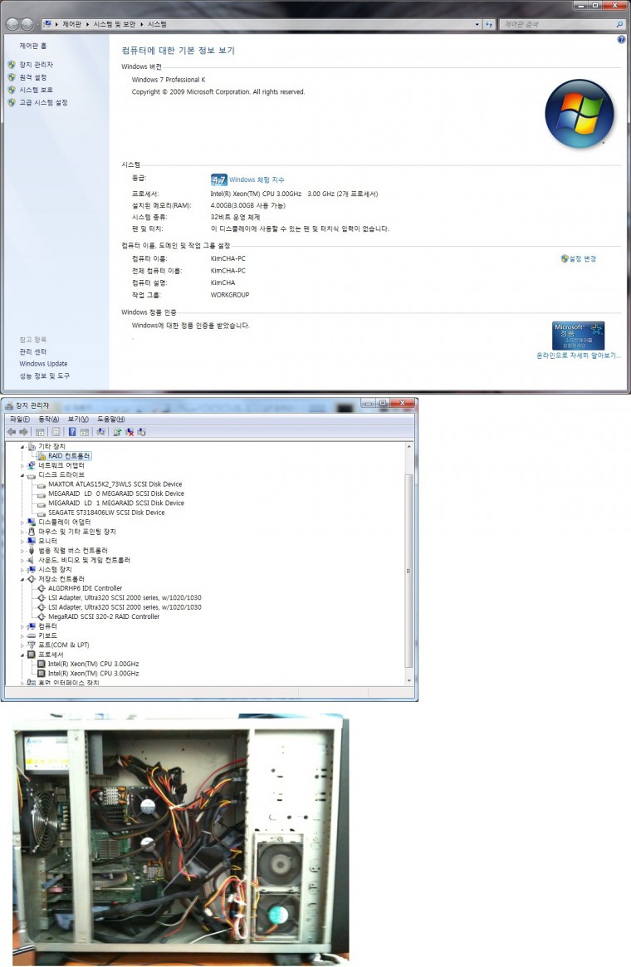This screenshot has width=631, height=967.
Task: Open the 보기(V) menu in Device Manager
Action: 78,419
